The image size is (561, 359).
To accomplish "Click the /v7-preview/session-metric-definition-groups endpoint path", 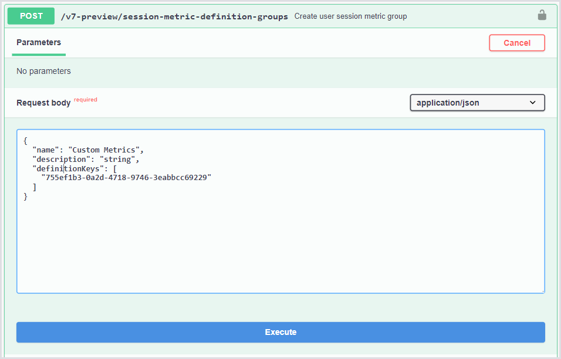I will [174, 16].
